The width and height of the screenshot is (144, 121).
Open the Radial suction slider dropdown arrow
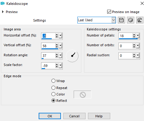click(x=138, y=55)
